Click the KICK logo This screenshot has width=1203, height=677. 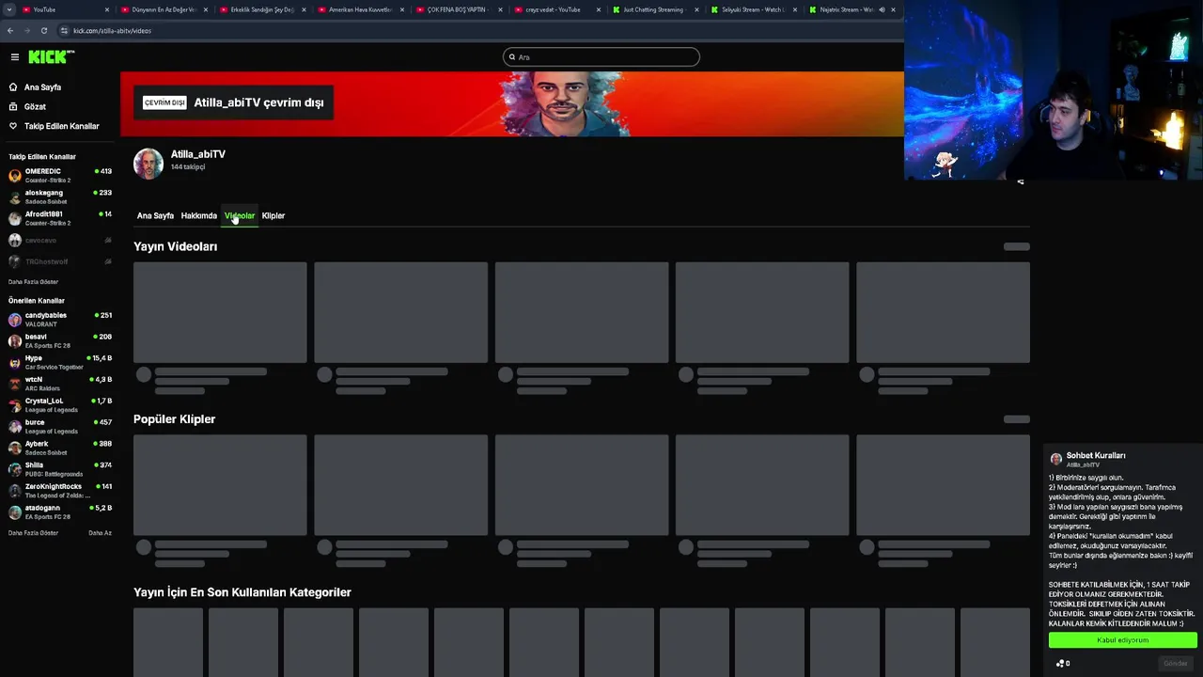point(51,57)
